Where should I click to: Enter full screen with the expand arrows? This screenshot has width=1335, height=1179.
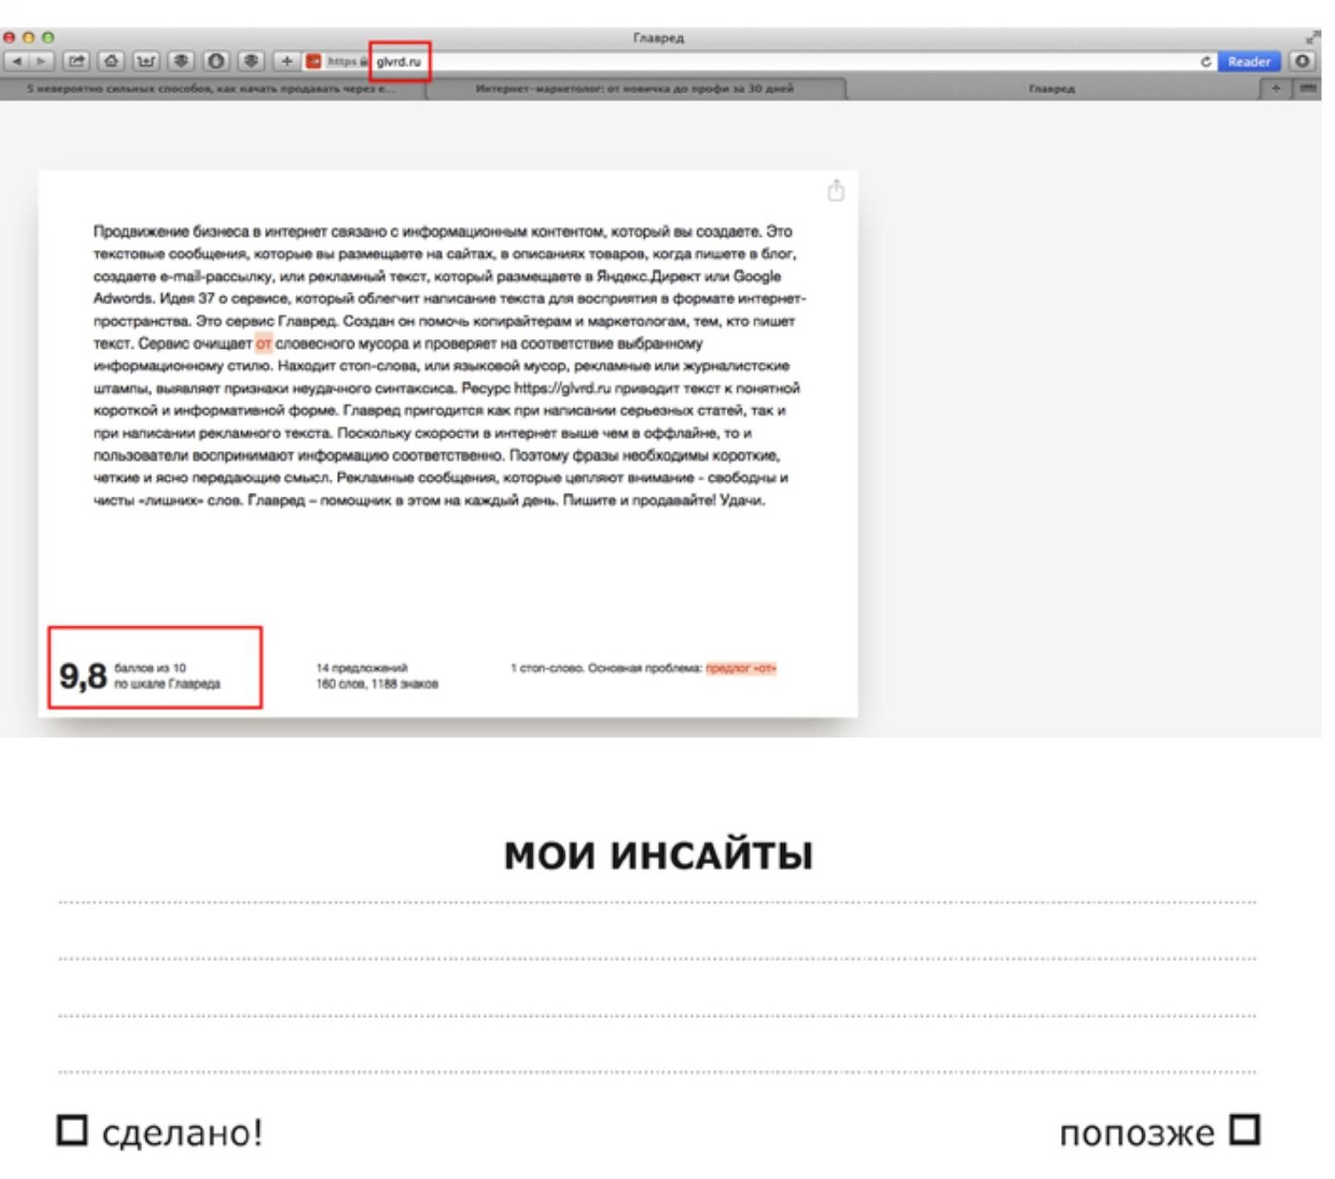pos(1311,37)
